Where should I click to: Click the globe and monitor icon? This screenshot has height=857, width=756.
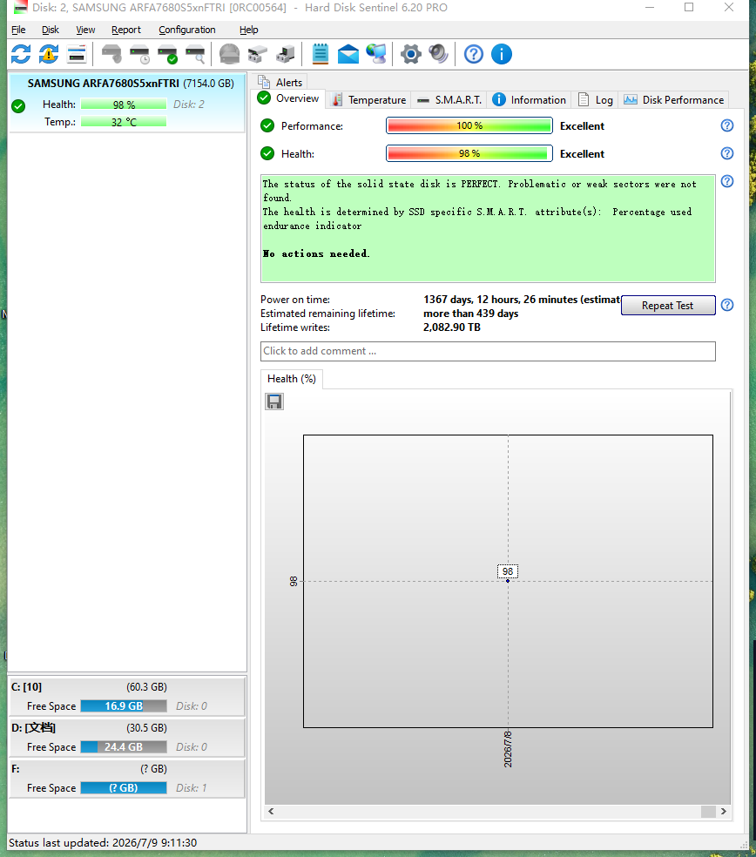tap(376, 54)
